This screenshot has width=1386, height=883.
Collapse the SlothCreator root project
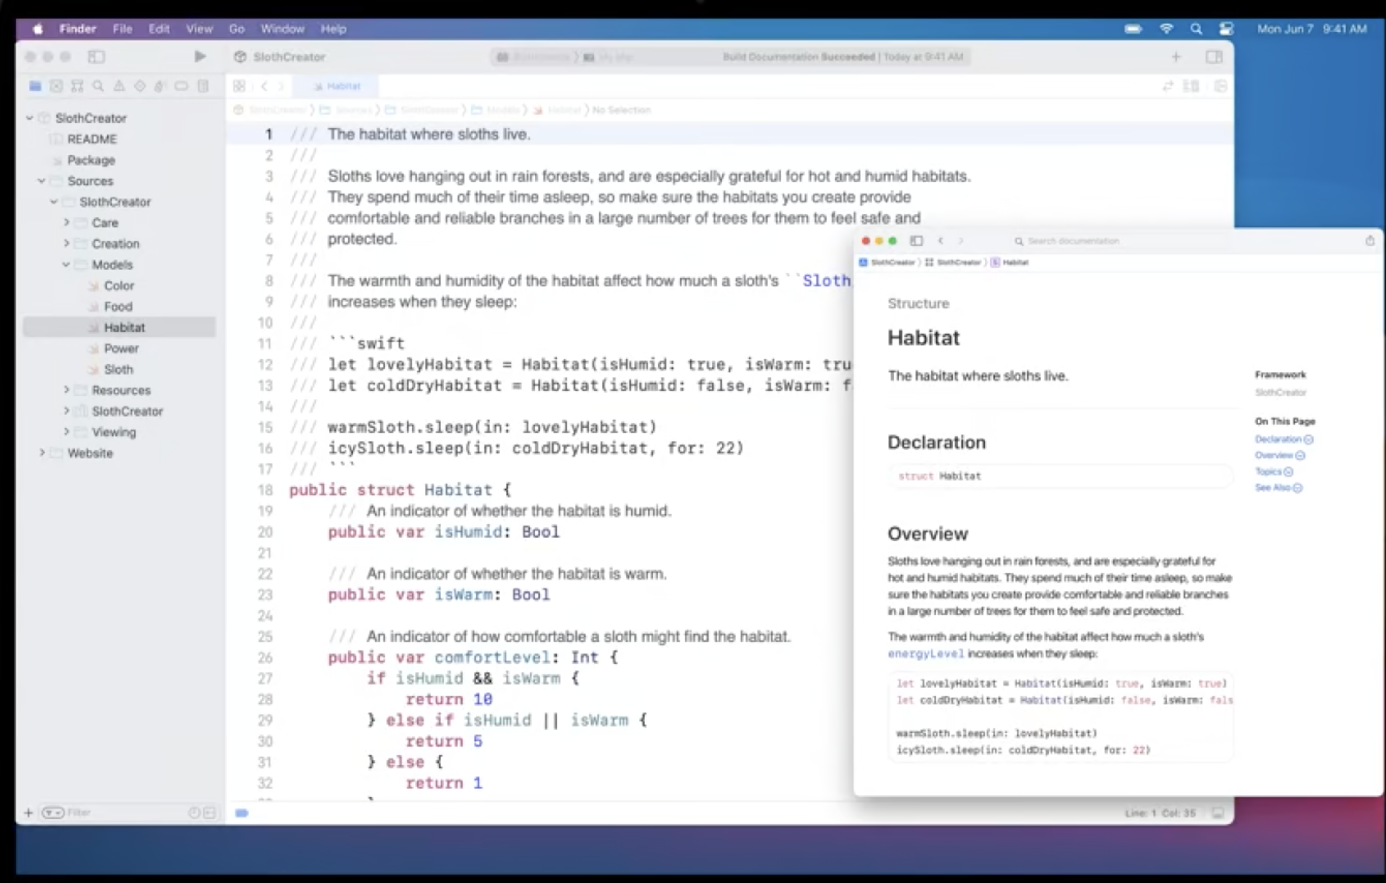coord(29,118)
